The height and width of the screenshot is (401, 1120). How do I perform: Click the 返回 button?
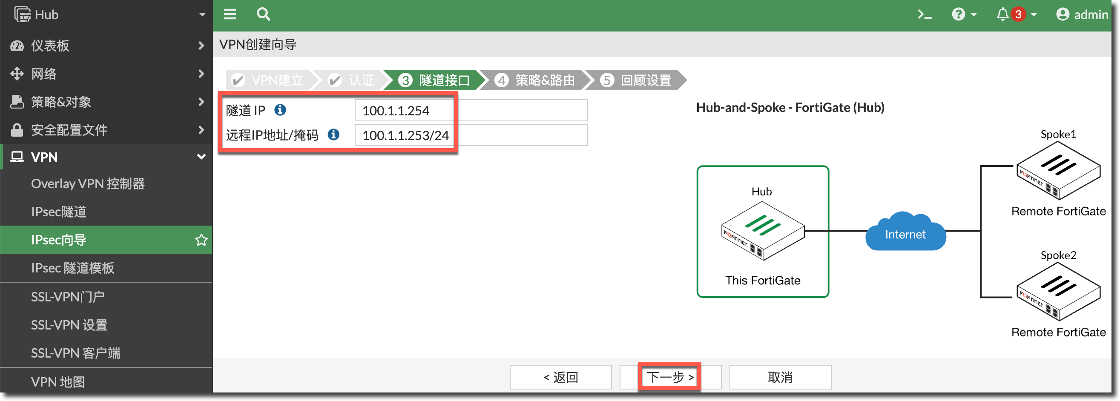[x=560, y=377]
